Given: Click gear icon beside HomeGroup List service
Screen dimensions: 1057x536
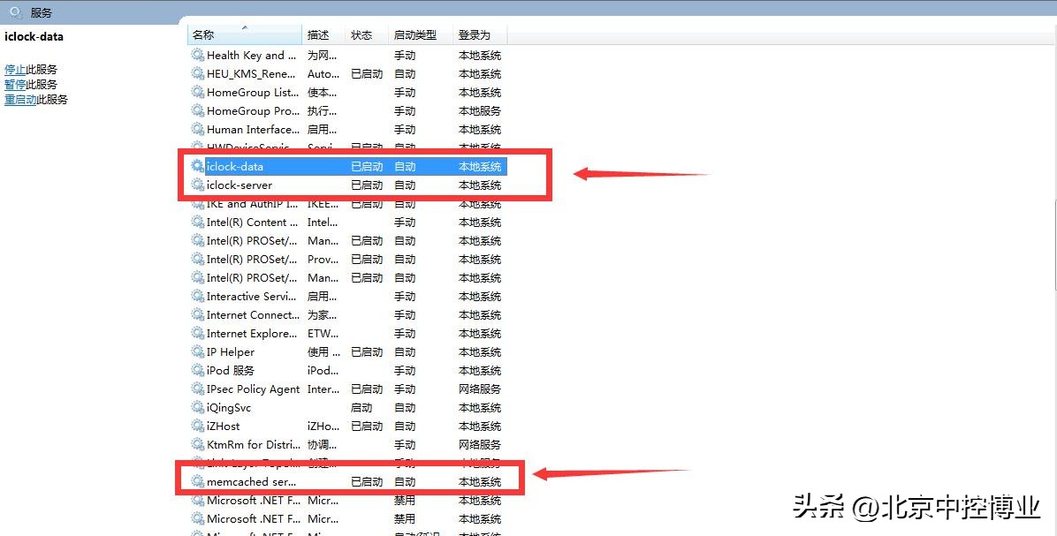Looking at the screenshot, I should coord(197,92).
